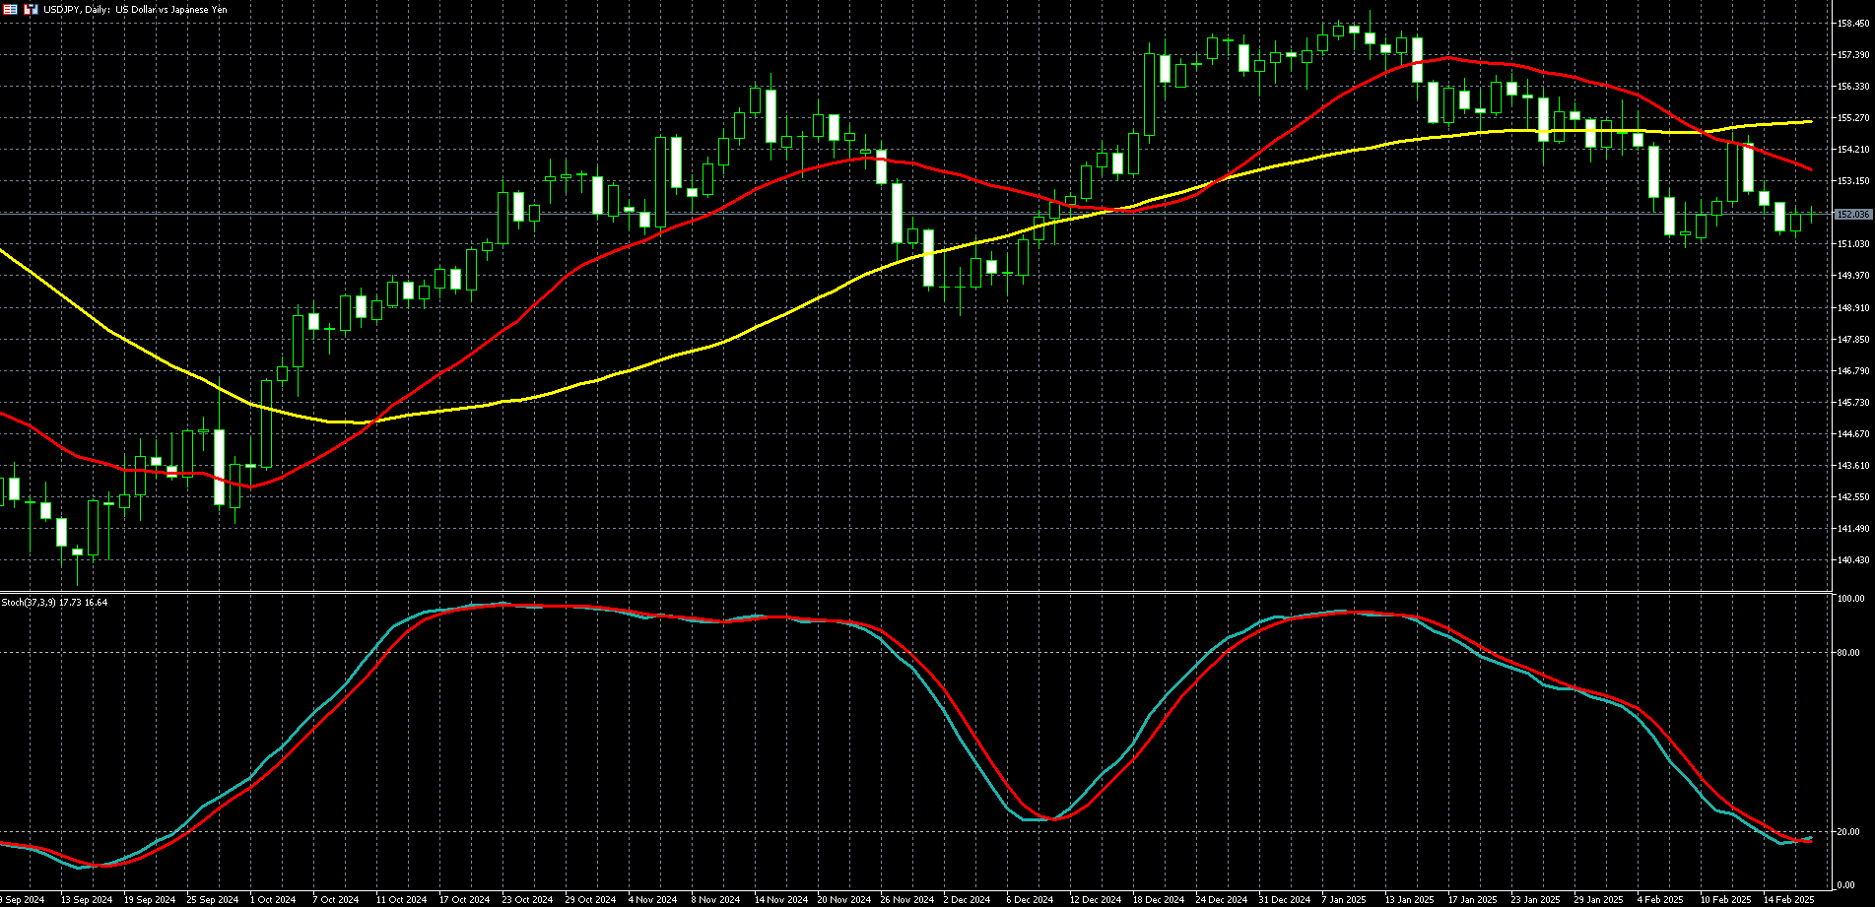Click the 1 Oct 2024 date label

click(x=273, y=900)
